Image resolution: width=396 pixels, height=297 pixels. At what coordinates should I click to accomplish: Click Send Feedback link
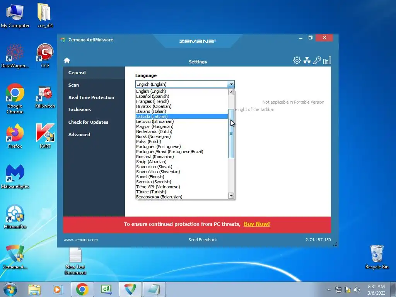click(x=203, y=240)
